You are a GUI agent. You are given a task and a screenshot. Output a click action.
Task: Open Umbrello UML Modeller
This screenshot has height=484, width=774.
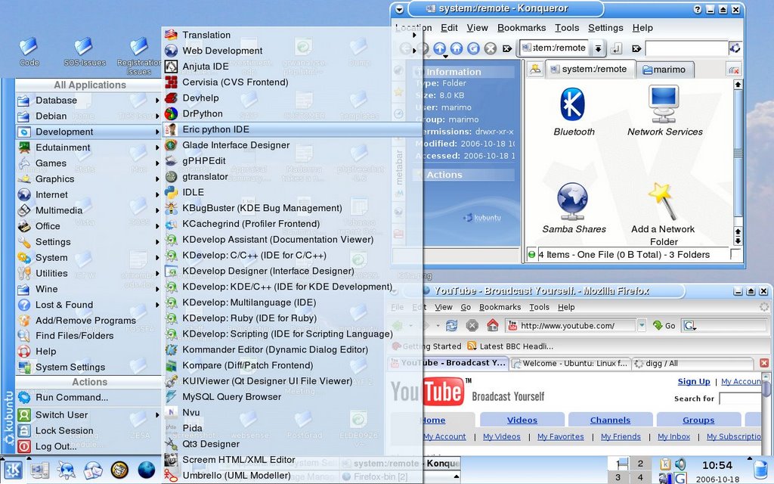click(293, 476)
